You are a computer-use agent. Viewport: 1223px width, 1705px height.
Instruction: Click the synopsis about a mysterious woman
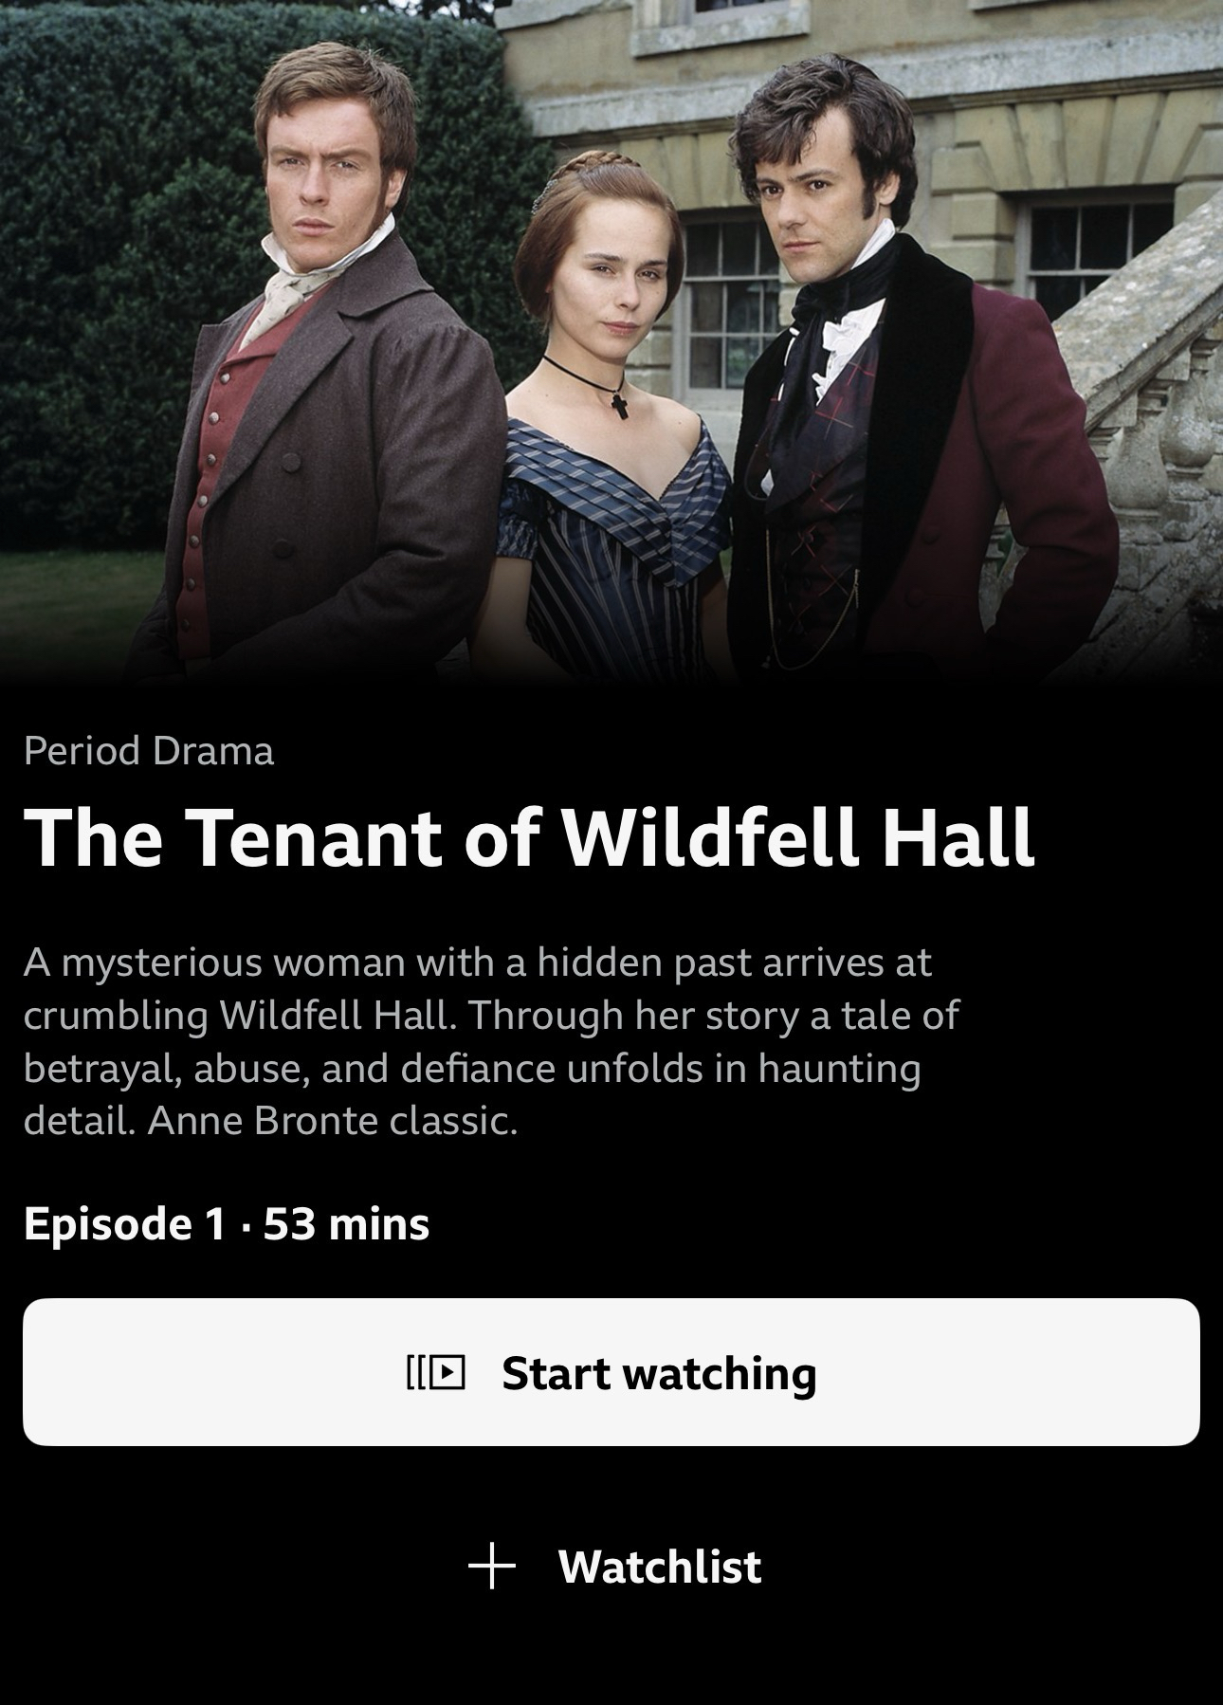tap(491, 1041)
